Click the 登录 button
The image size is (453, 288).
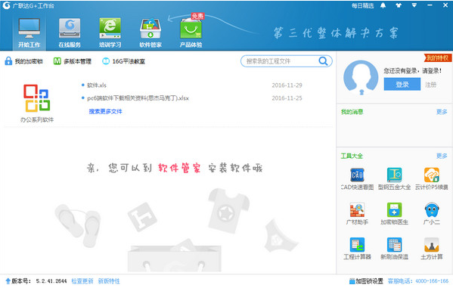[x=402, y=85]
